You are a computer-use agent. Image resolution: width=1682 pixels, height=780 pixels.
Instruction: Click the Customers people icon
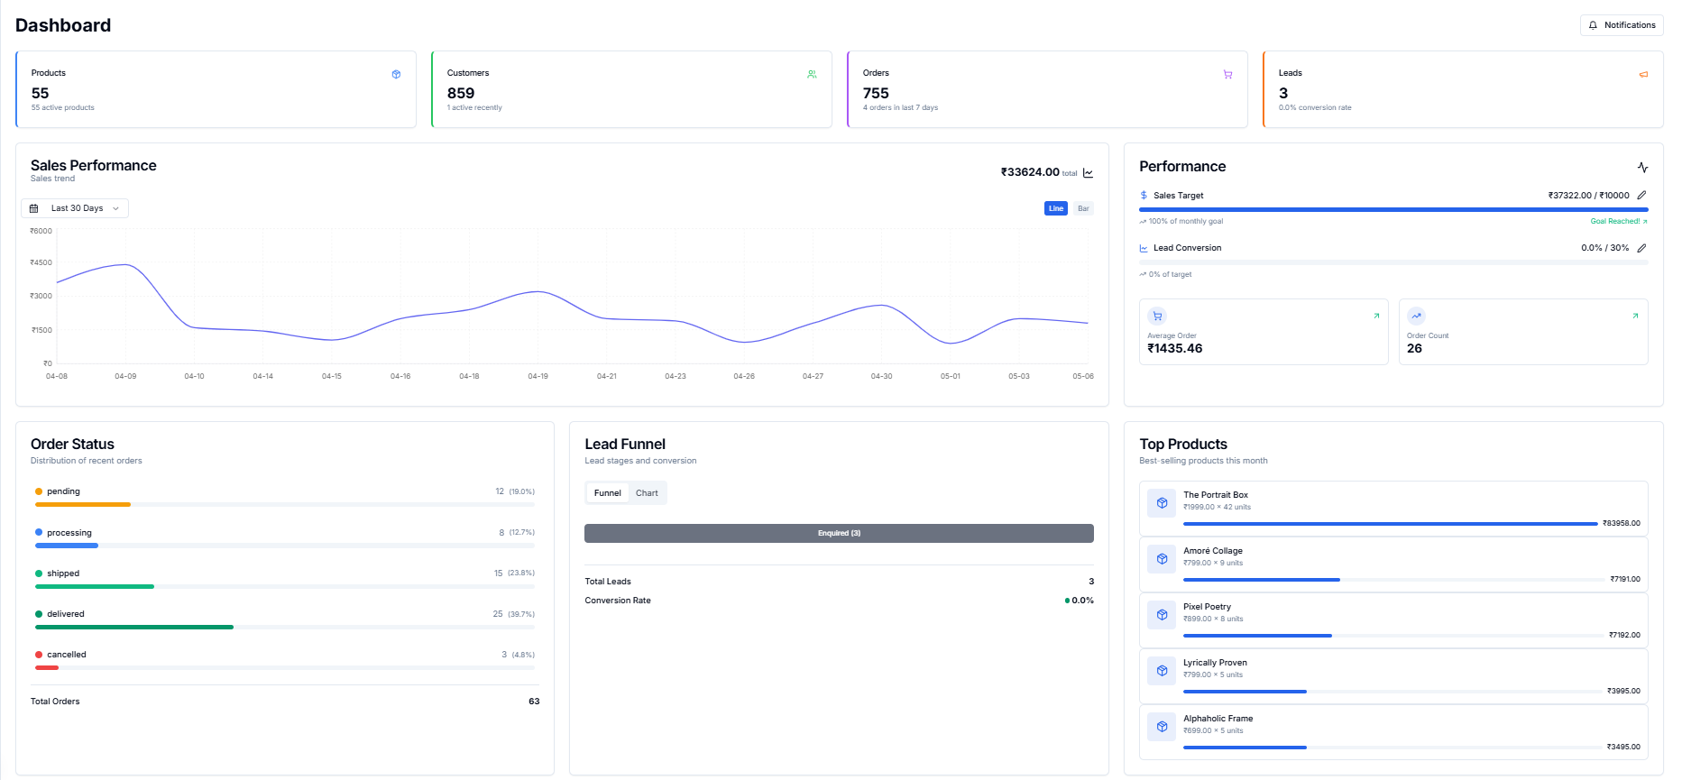click(812, 75)
